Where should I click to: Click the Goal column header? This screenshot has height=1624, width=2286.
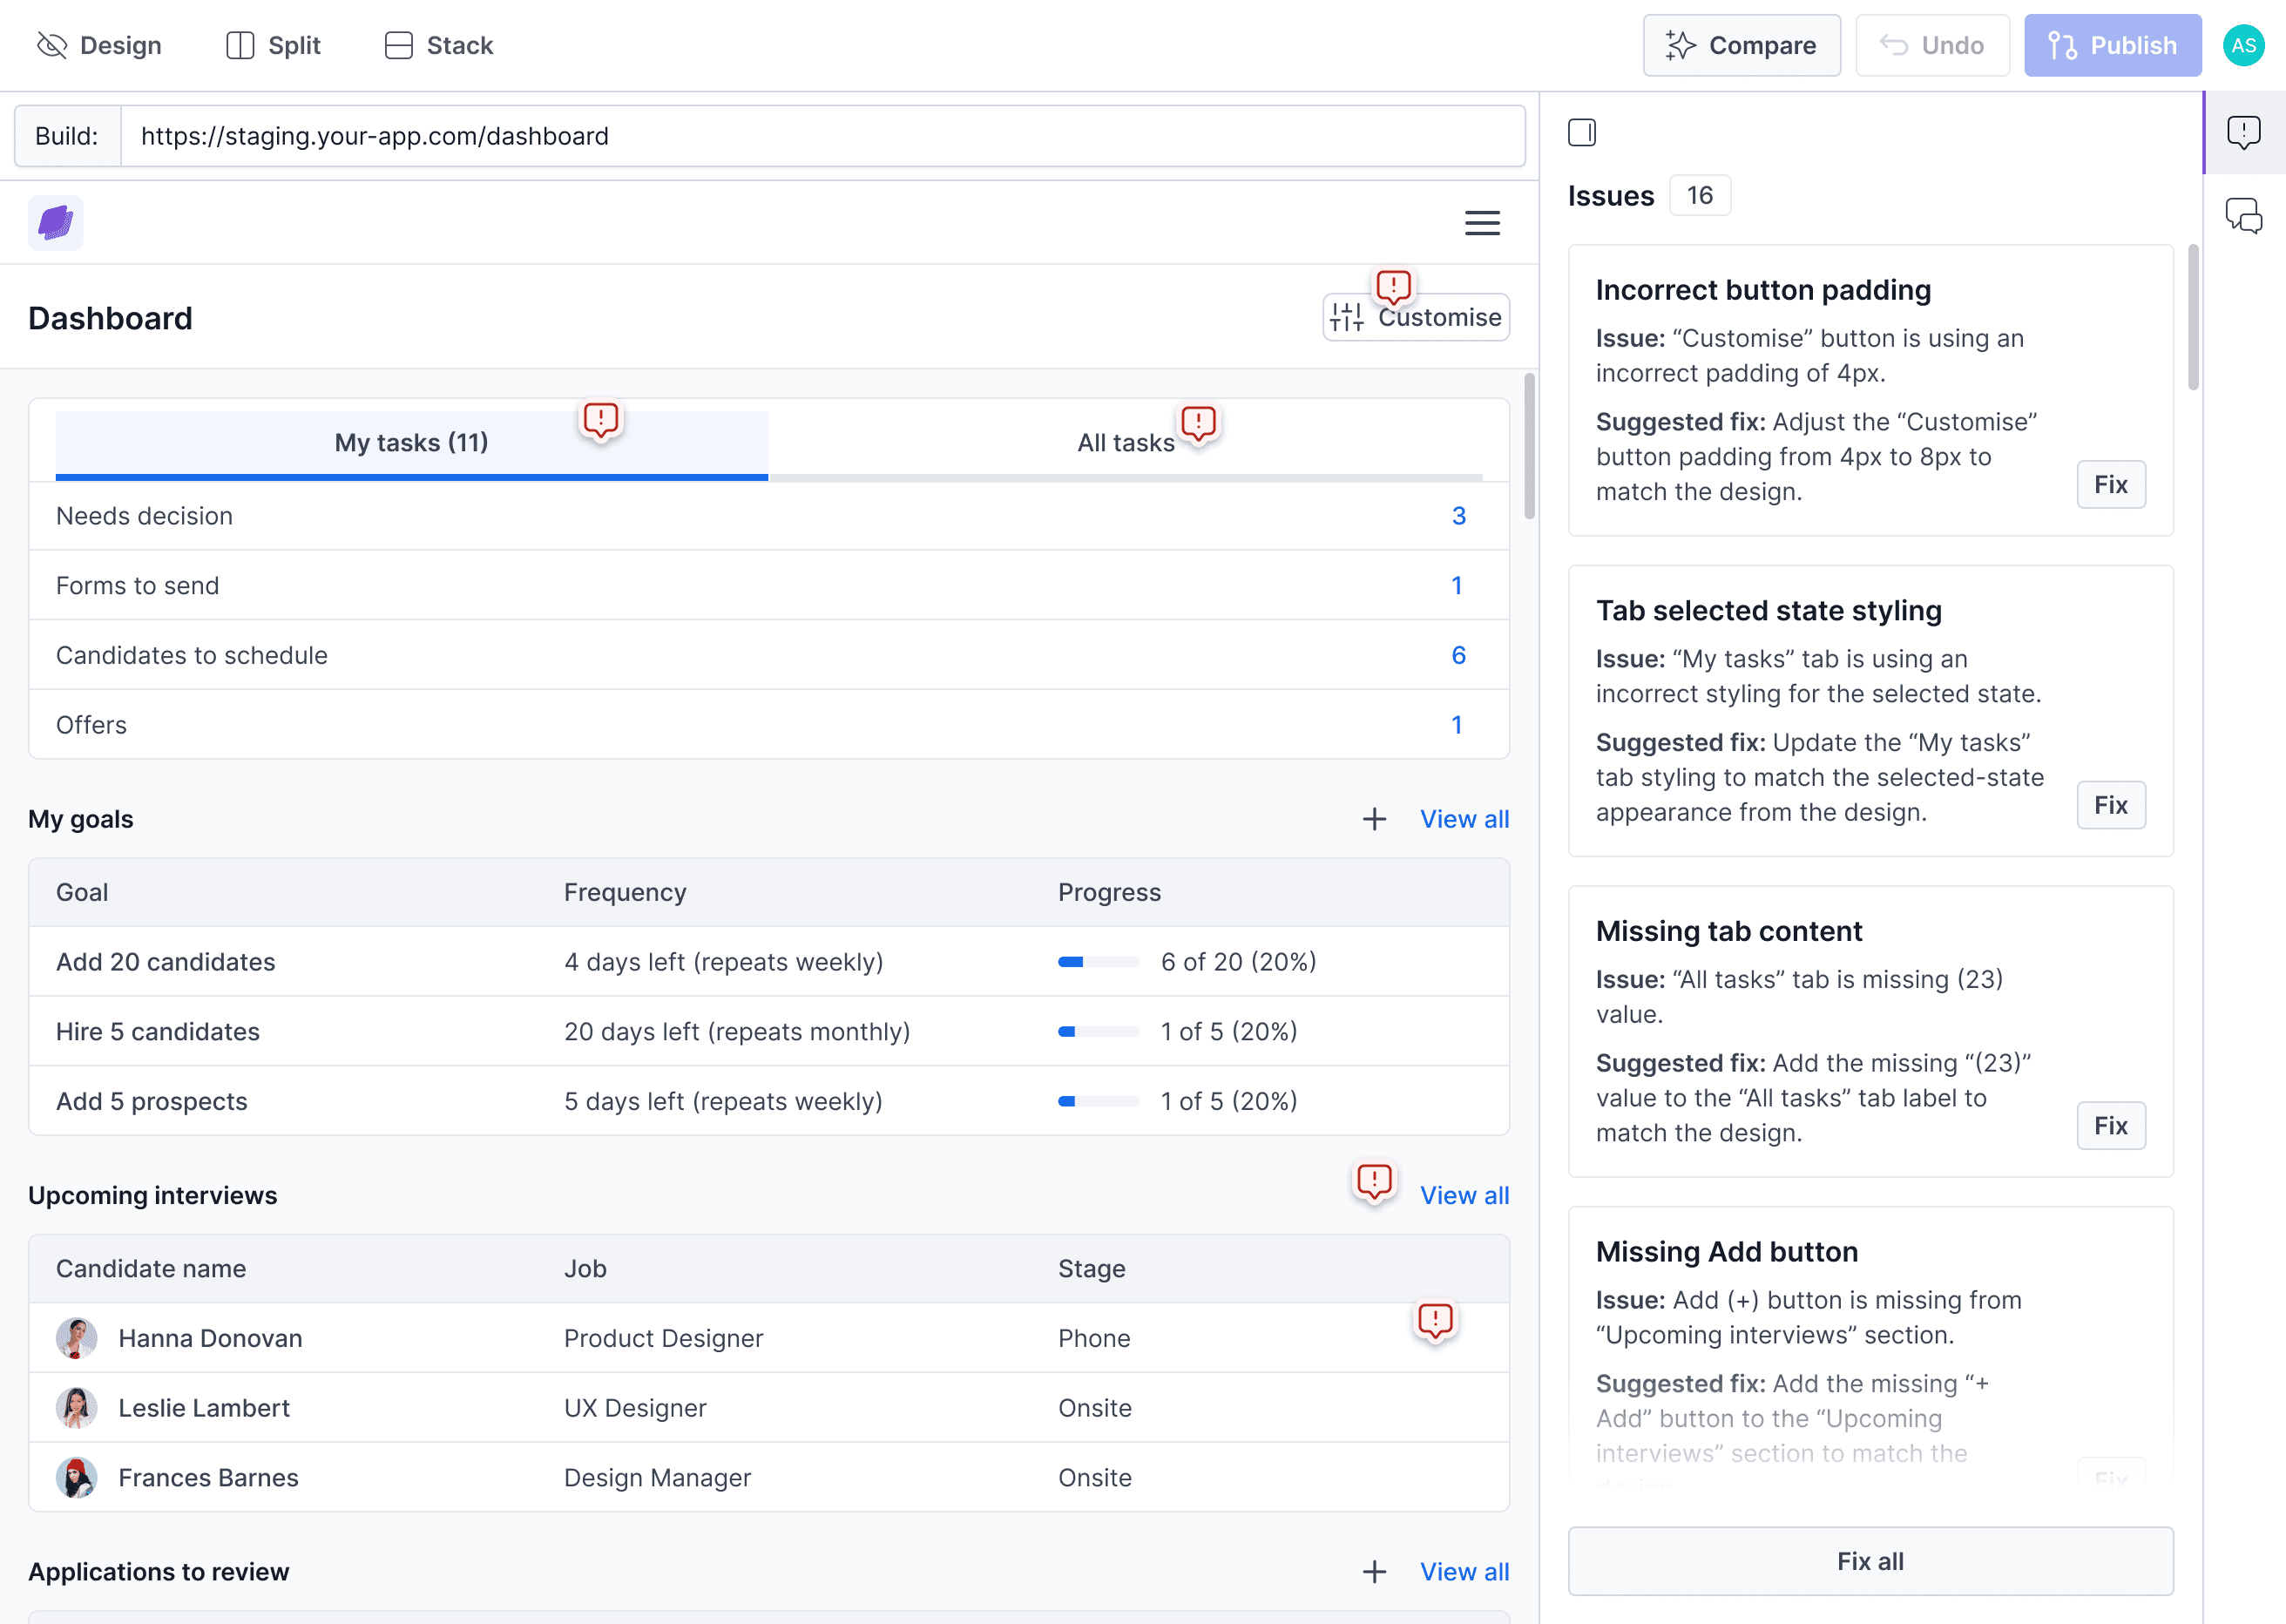pyautogui.click(x=82, y=892)
